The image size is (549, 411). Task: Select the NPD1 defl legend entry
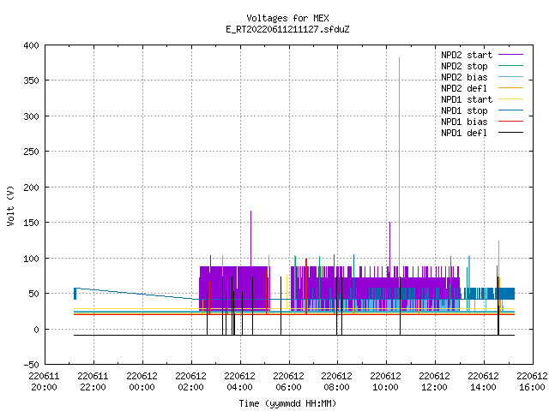click(464, 133)
